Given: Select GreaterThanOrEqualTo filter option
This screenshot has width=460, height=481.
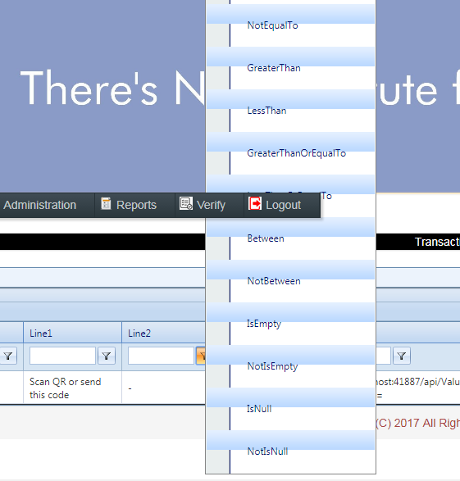Looking at the screenshot, I should (297, 153).
